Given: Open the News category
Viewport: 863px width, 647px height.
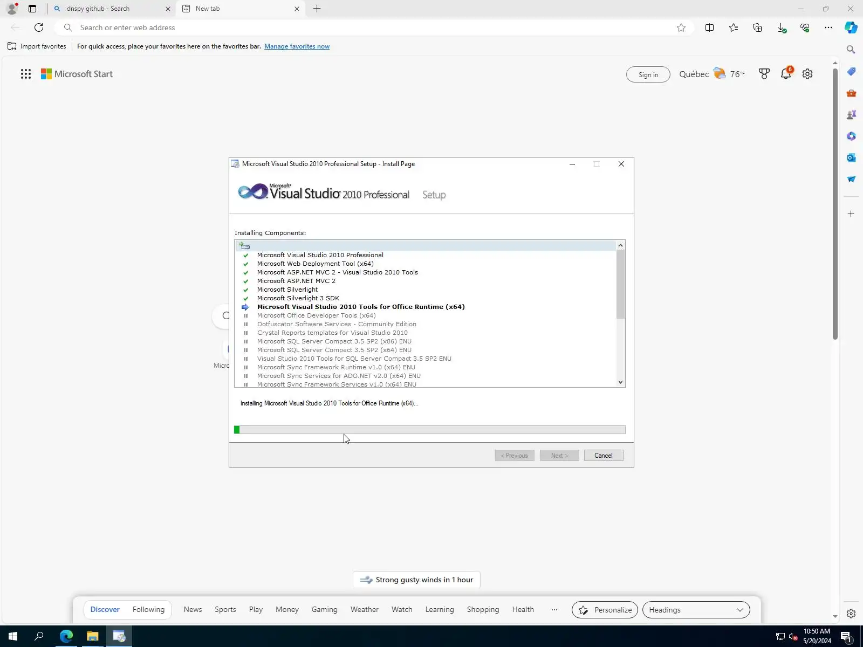Looking at the screenshot, I should tap(193, 610).
